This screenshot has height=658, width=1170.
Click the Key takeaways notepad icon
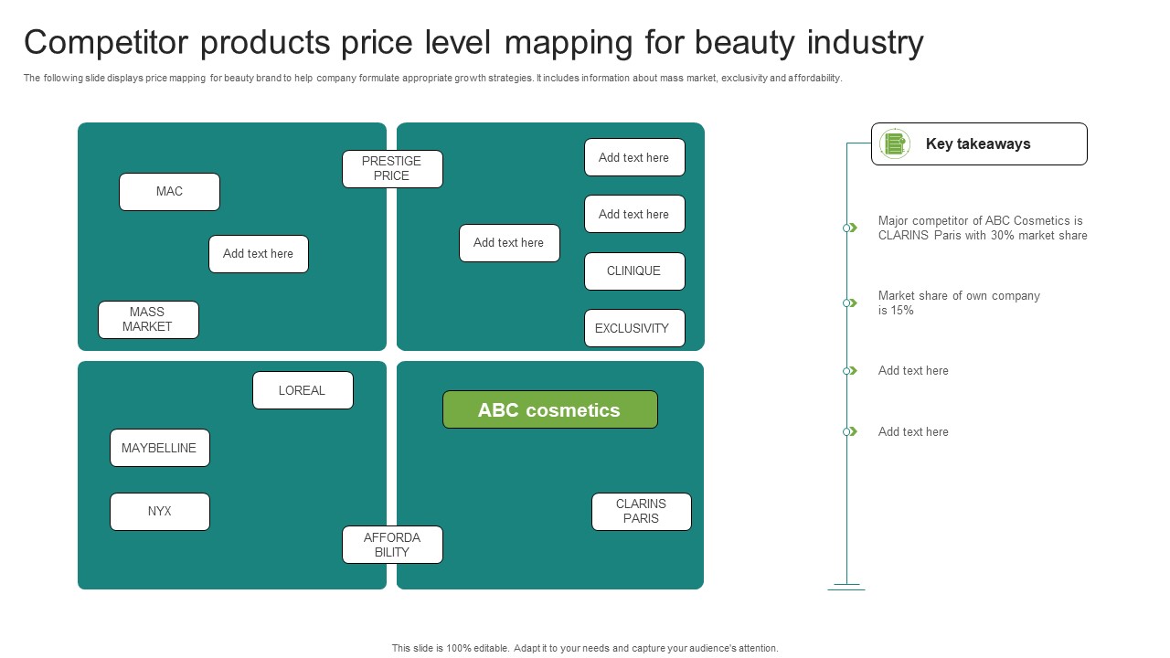[x=895, y=143]
